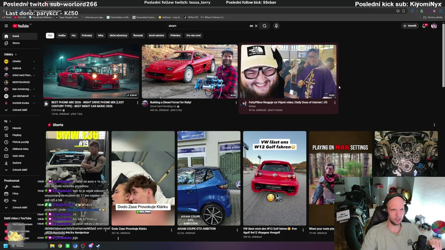Open options for AIXAM COUPE GTO short
445x250 pixels.
(x=237, y=230)
